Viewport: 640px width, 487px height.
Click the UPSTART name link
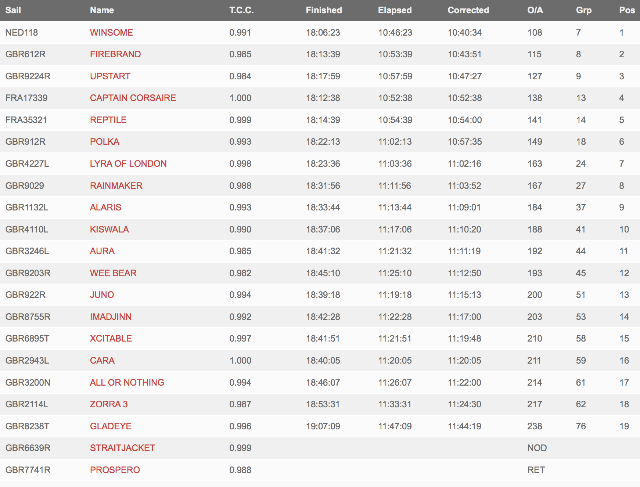coord(110,76)
